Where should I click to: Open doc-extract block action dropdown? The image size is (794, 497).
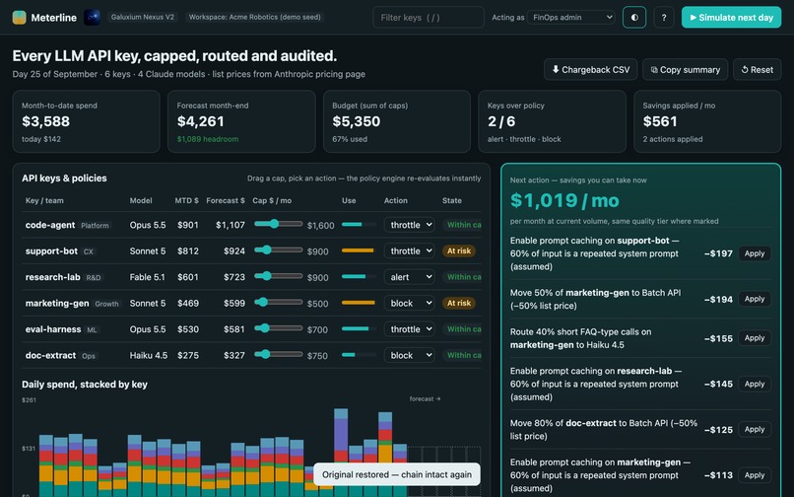(409, 355)
